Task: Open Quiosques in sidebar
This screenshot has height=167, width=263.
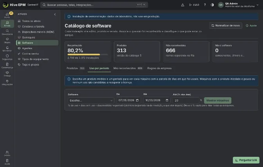Action: tap(37, 37)
